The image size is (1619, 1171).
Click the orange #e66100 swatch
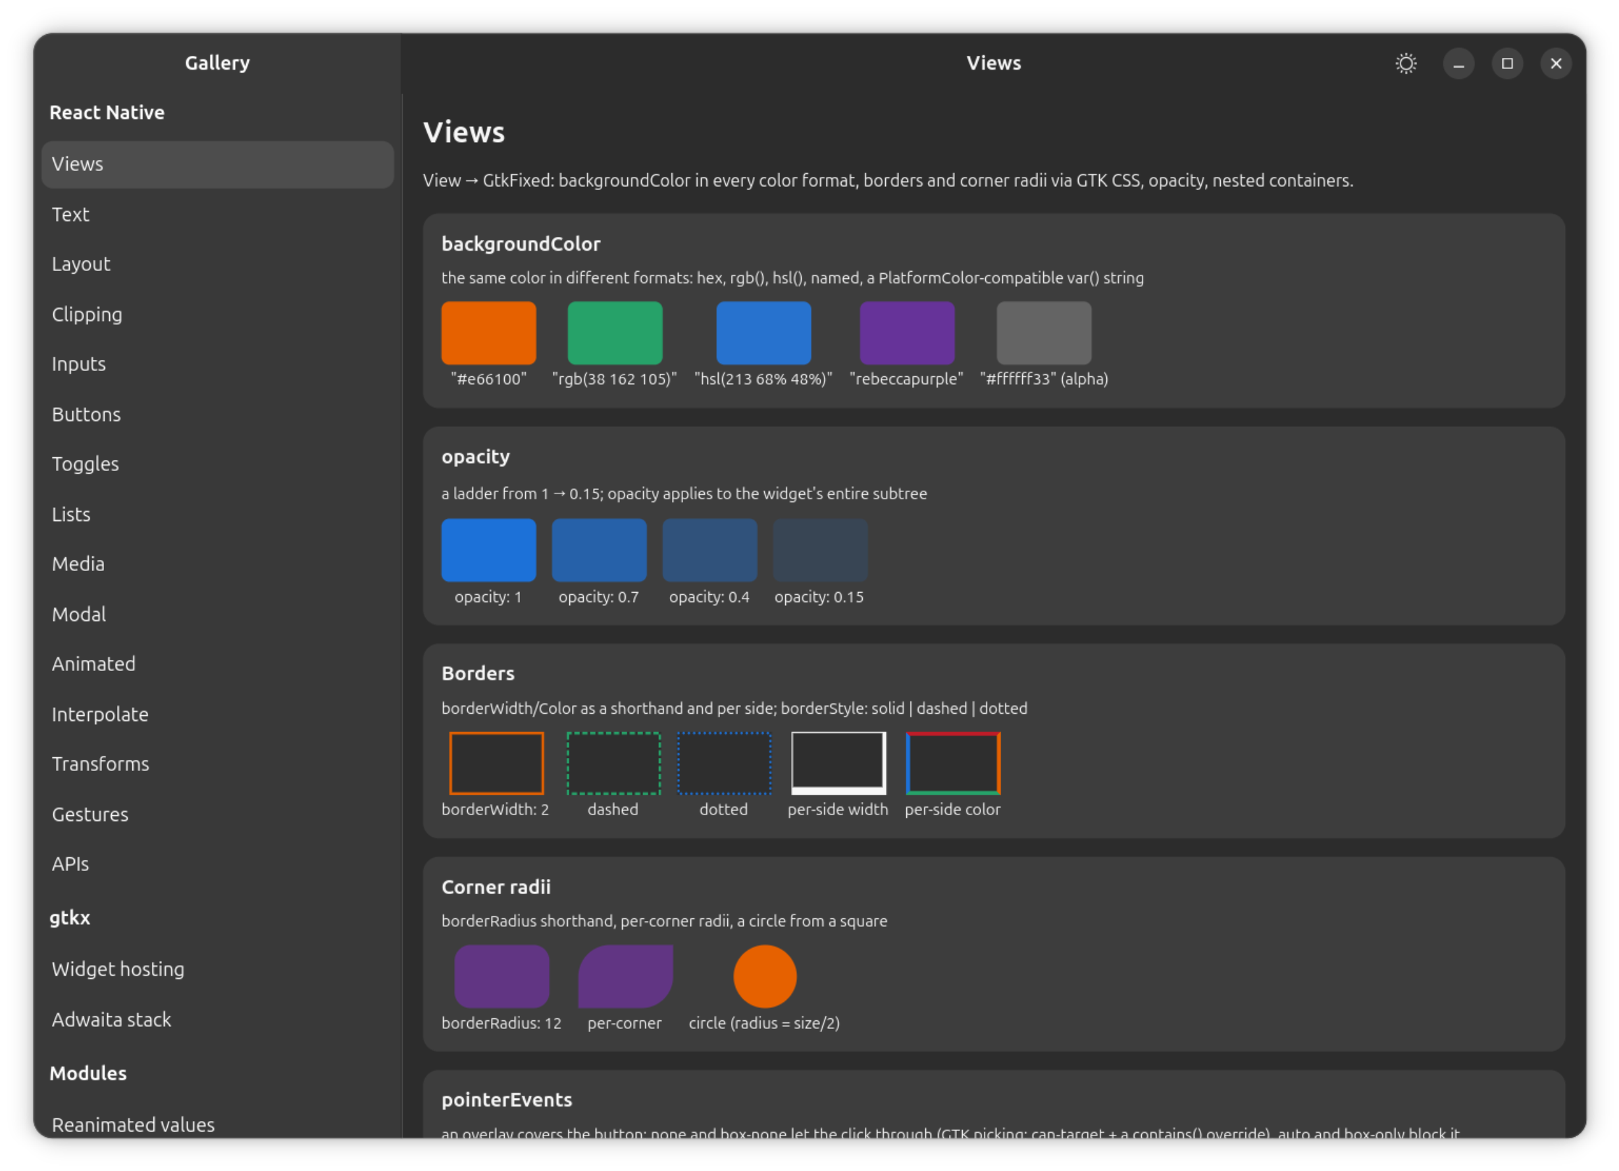tap(488, 332)
